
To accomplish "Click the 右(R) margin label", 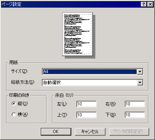I will (x=111, y=104).
